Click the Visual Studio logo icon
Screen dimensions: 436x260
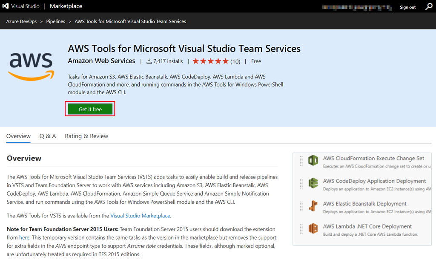pyautogui.click(x=5, y=6)
